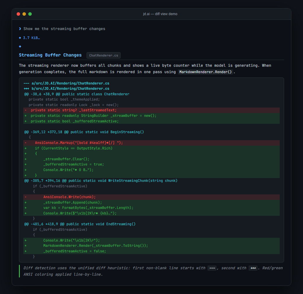Click added line 'var kb = FormatBytes(...)'
Viewport: 303px width, 294px height.
[x=151, y=208]
